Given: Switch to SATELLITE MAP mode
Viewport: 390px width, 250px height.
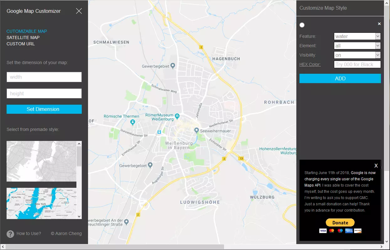Looking at the screenshot, I should (x=23, y=37).
